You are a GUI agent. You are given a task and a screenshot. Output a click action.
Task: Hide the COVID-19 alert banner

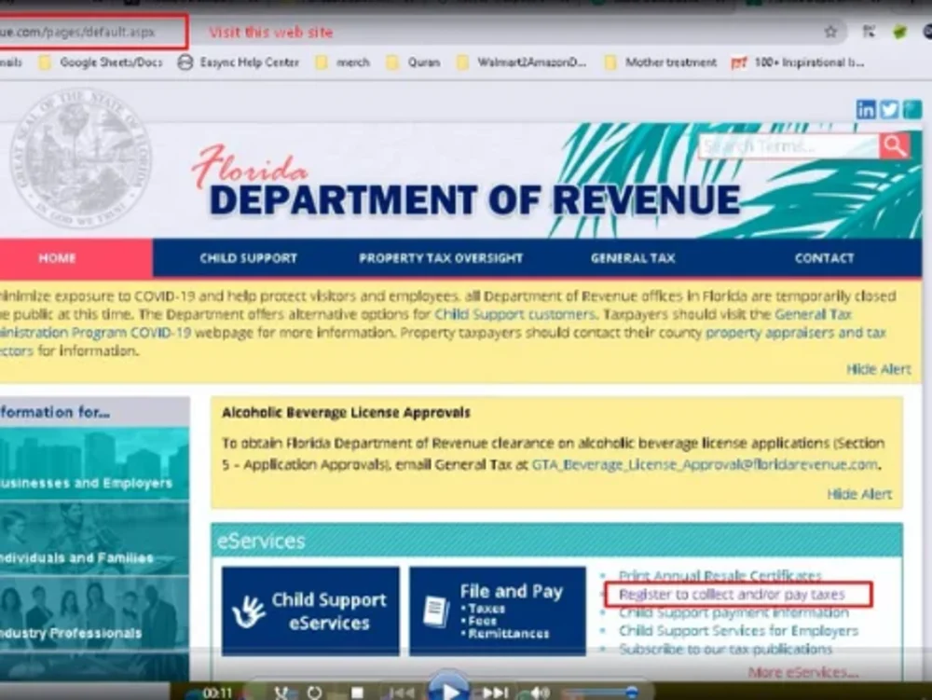pyautogui.click(x=879, y=369)
